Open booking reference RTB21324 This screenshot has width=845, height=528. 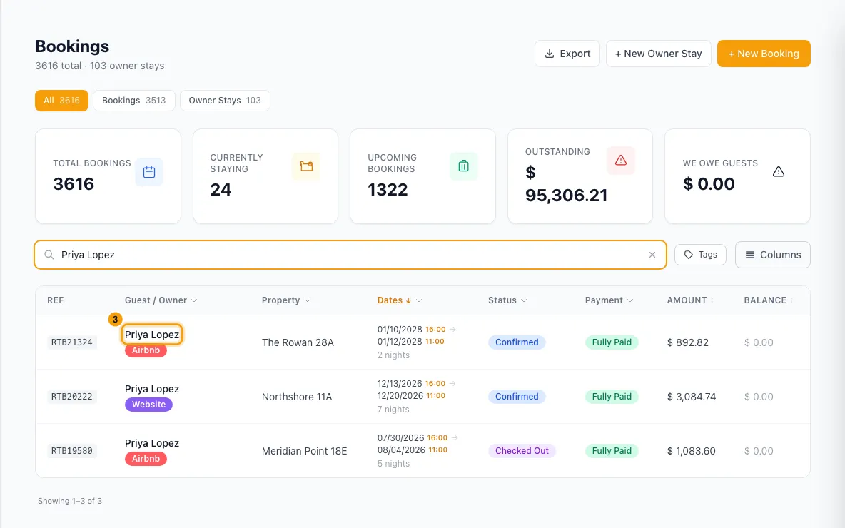71,342
